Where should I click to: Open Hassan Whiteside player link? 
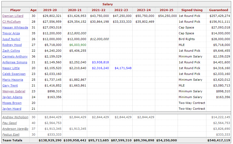(x=15, y=27)
